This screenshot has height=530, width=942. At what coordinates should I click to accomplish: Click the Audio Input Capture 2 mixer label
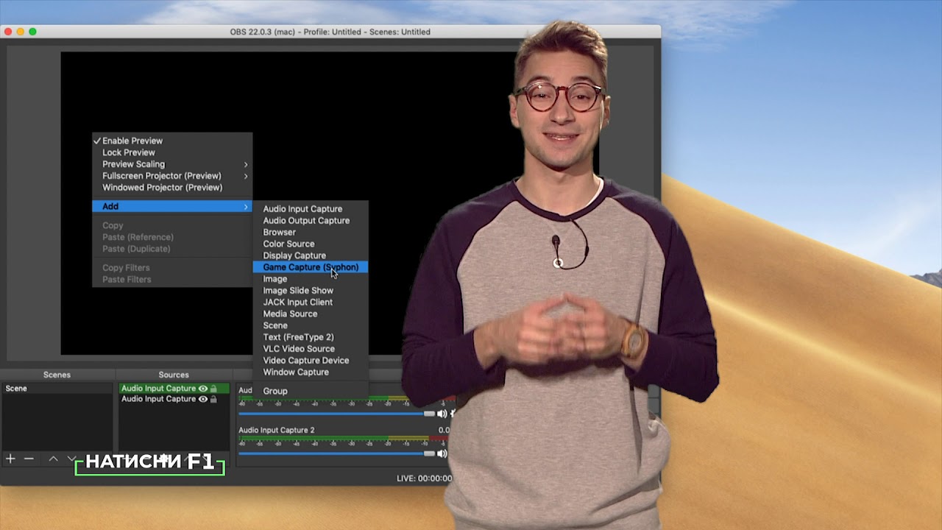tap(276, 430)
